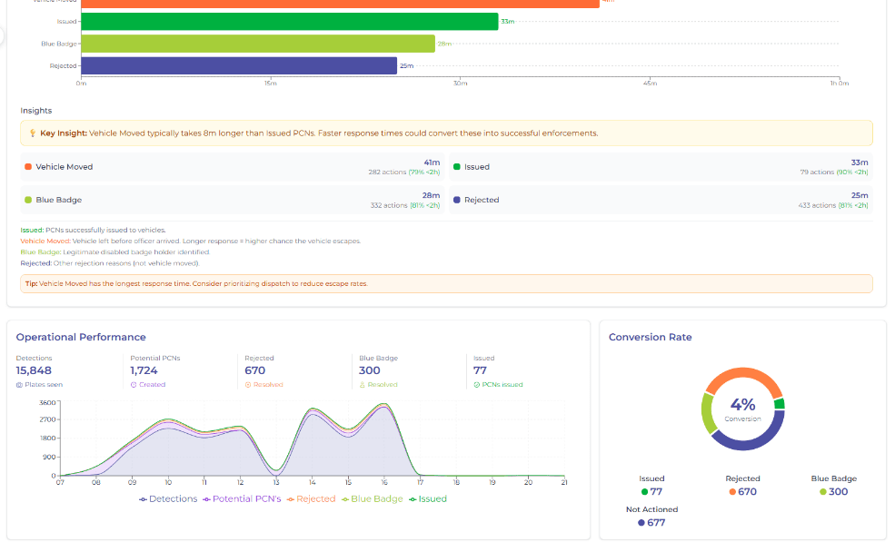Click the 4% Conversion center label
The height and width of the screenshot is (542, 895).
coord(742,409)
